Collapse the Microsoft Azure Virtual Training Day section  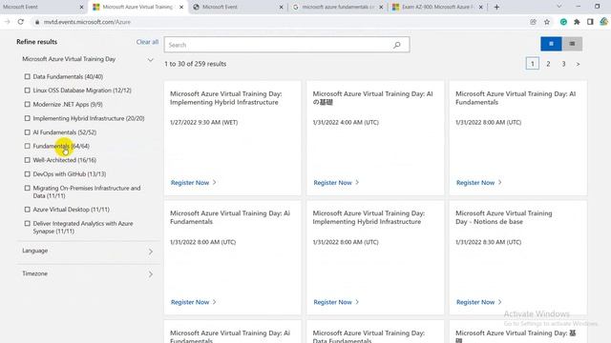click(x=151, y=60)
